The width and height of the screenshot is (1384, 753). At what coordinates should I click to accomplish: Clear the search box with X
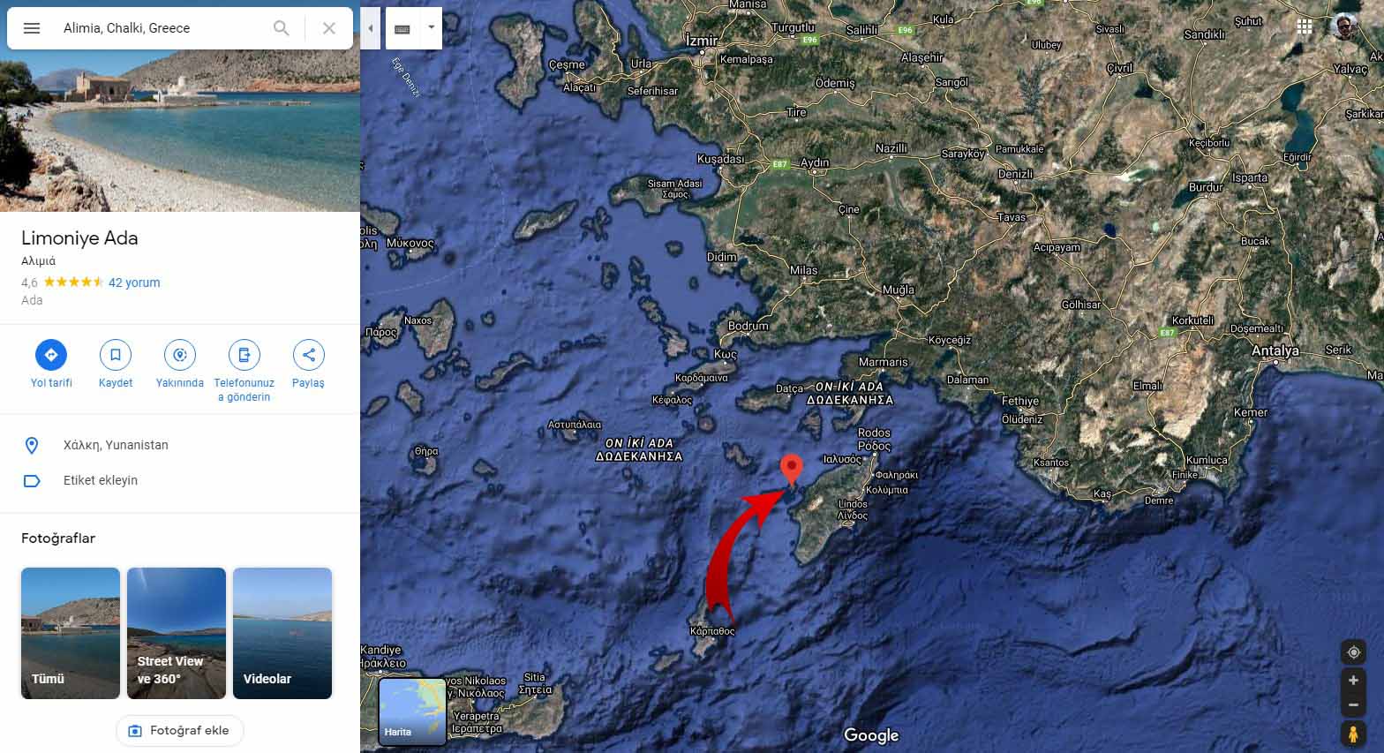[x=329, y=28]
